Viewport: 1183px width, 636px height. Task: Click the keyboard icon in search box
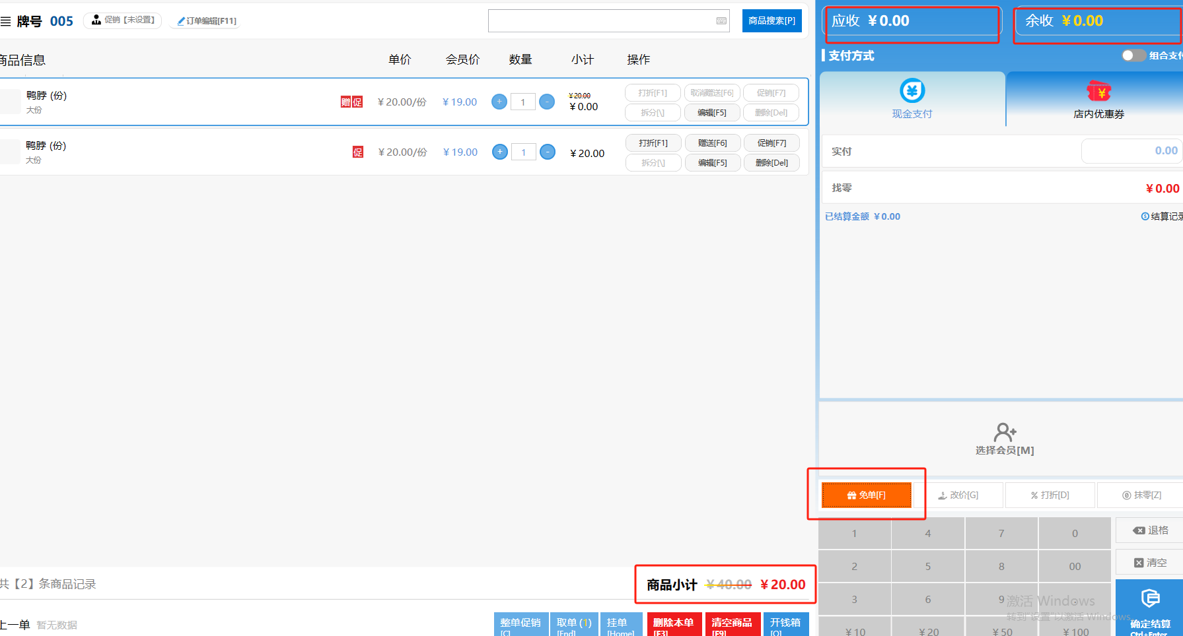coord(721,21)
